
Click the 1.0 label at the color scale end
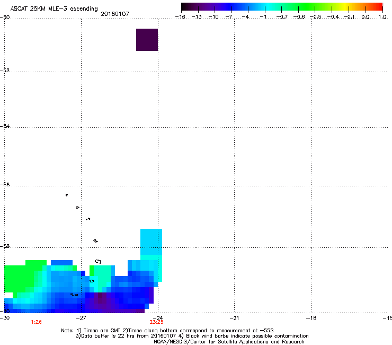point(382,17)
